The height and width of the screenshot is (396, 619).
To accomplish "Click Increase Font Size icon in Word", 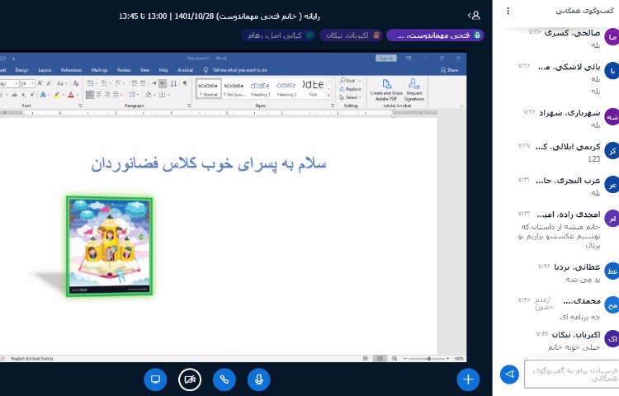I will point(40,83).
